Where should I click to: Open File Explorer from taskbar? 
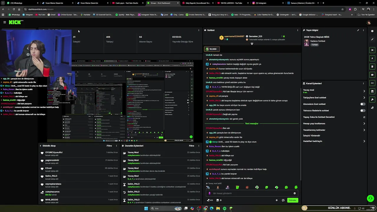click(218, 208)
